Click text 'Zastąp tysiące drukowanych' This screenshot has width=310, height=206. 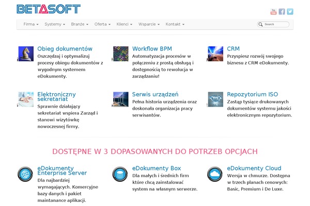pyautogui.click(x=258, y=102)
